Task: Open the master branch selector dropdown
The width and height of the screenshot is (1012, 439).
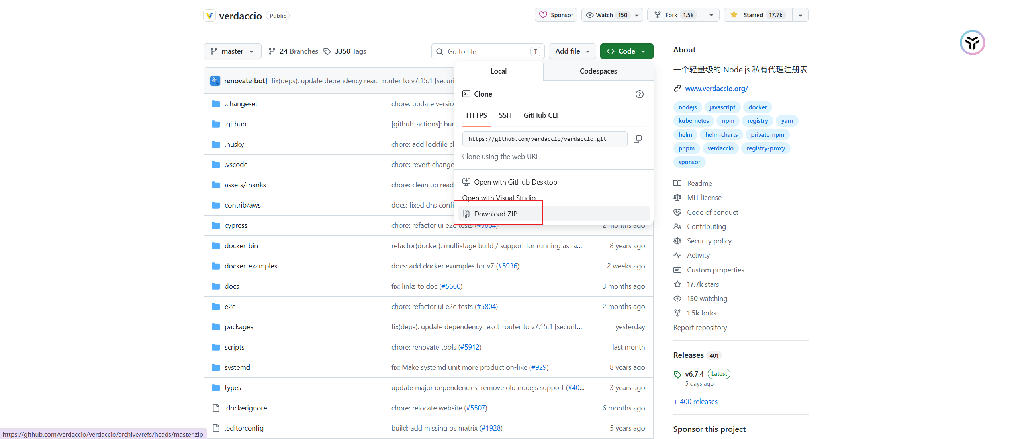Action: pyautogui.click(x=233, y=51)
